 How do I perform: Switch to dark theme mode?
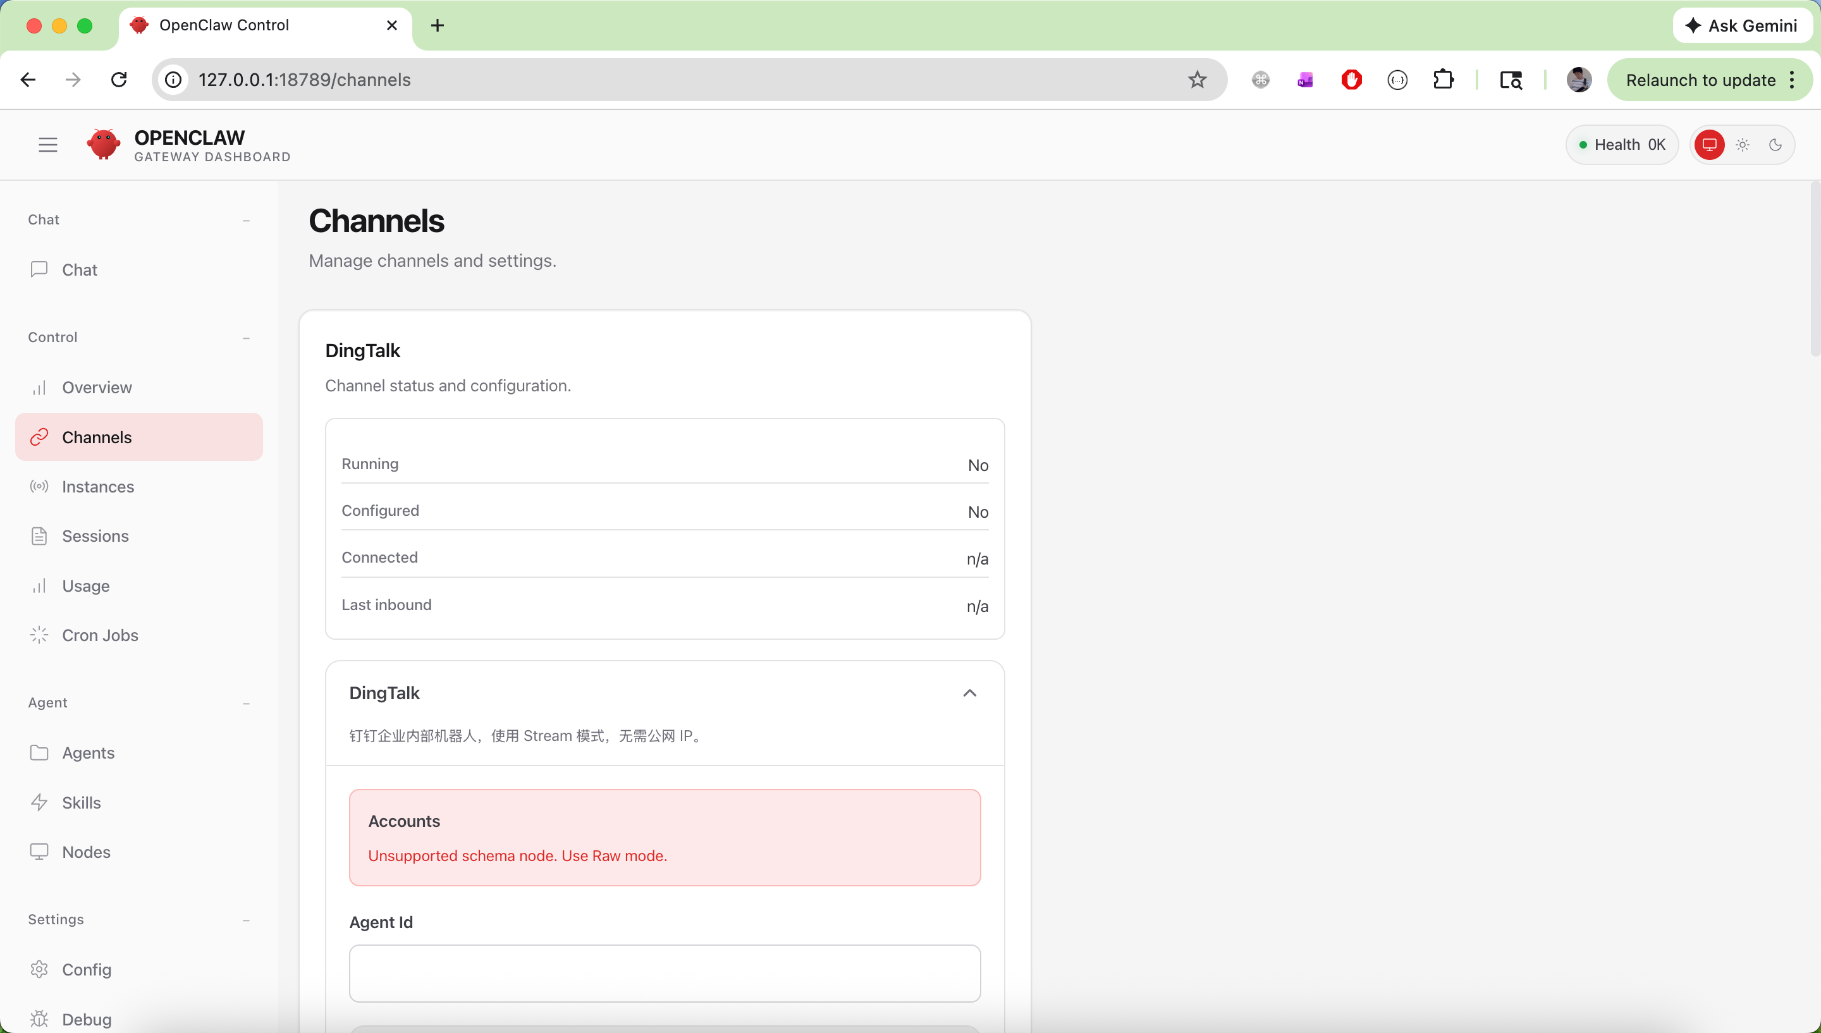(x=1775, y=145)
